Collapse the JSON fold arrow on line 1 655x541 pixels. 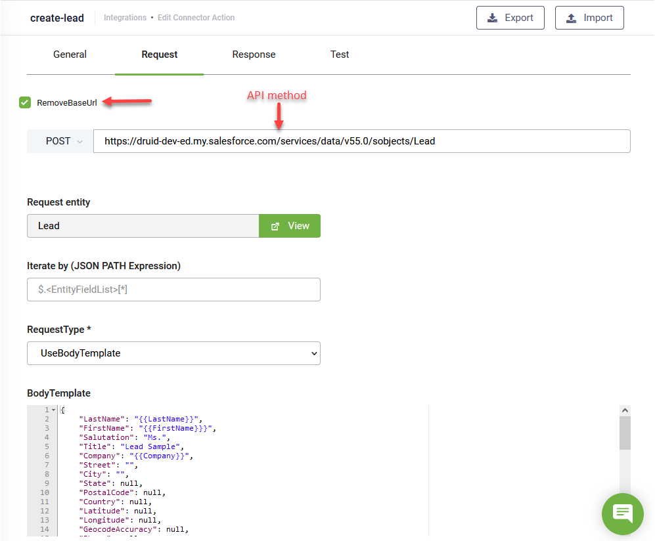point(54,410)
